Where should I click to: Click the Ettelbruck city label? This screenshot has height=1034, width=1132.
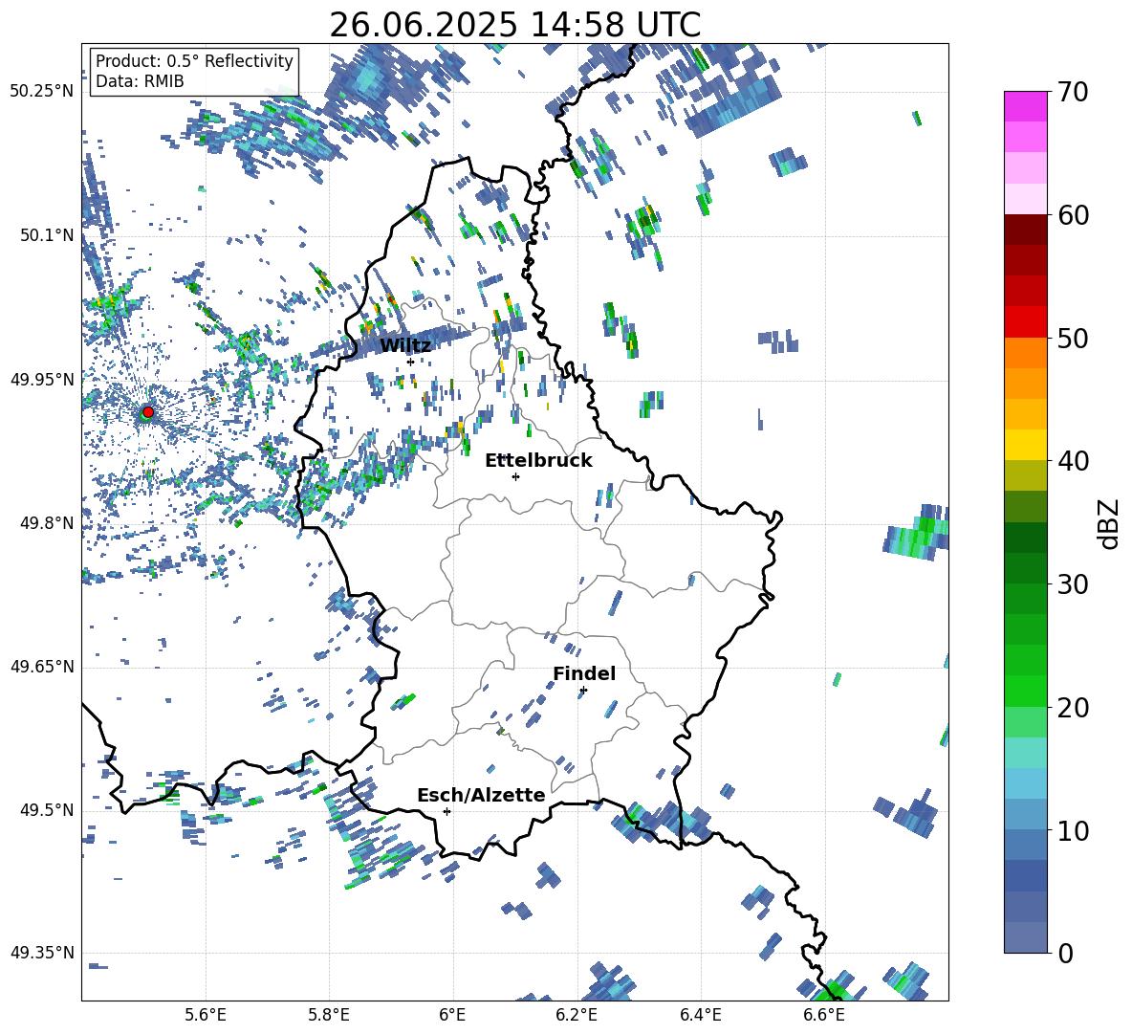pos(538,461)
